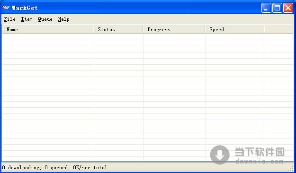Open the Queue menu
Image resolution: width=296 pixels, height=173 pixels.
pyautogui.click(x=45, y=19)
